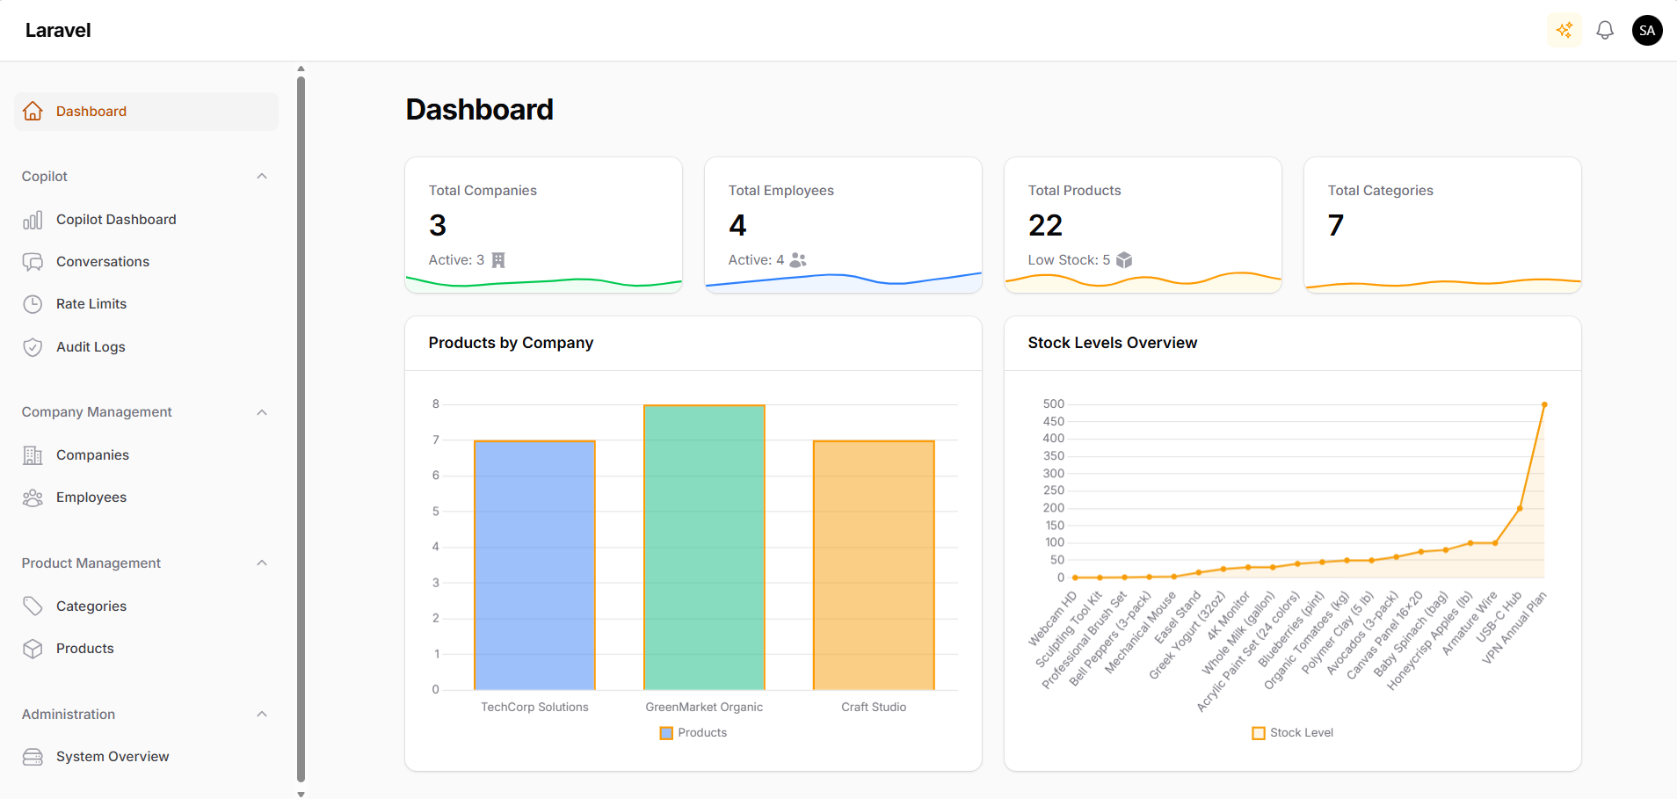Click the Categories tag icon
Image resolution: width=1677 pixels, height=799 pixels.
coord(33,607)
